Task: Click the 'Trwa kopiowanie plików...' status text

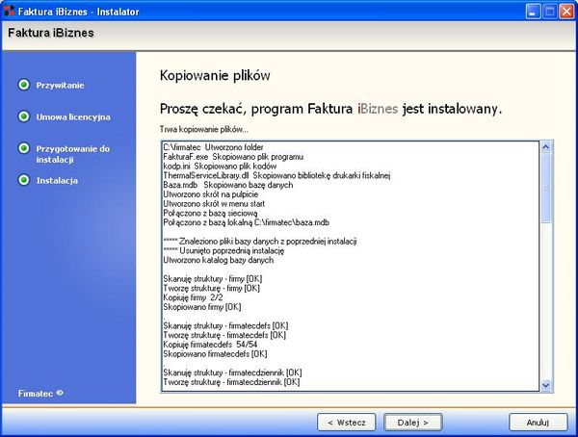Action: click(x=204, y=129)
